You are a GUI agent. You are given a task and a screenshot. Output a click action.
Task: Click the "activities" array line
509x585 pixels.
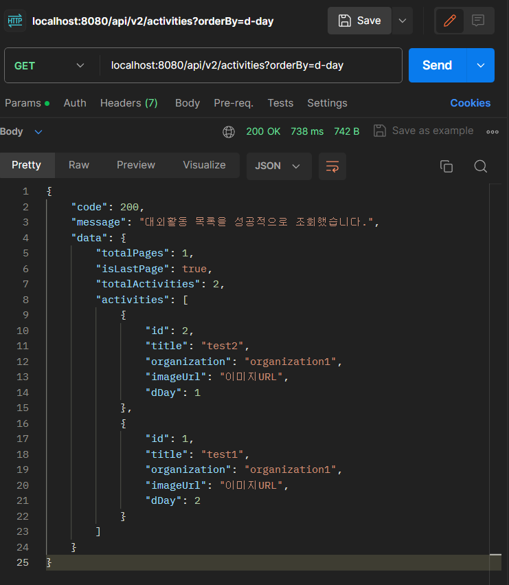(x=142, y=300)
